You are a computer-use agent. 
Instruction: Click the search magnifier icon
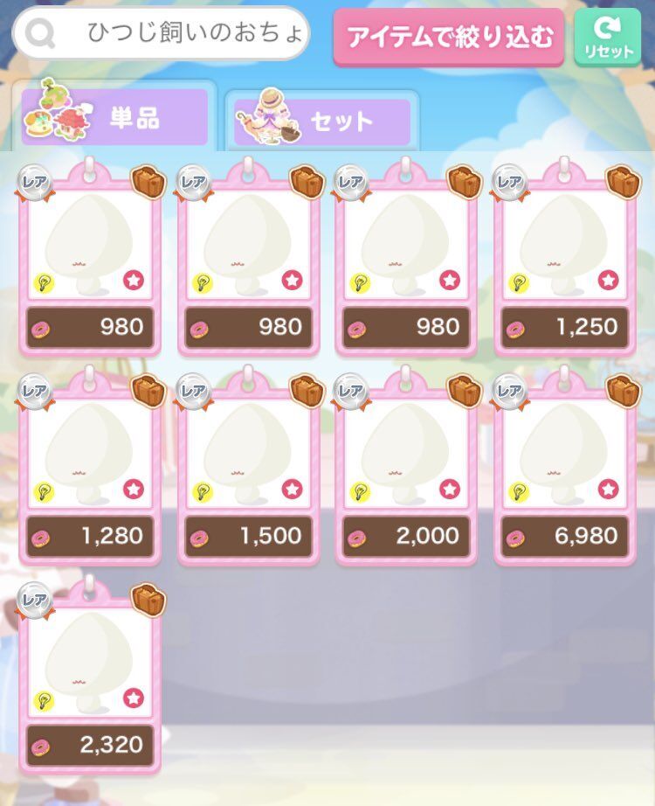coord(40,33)
